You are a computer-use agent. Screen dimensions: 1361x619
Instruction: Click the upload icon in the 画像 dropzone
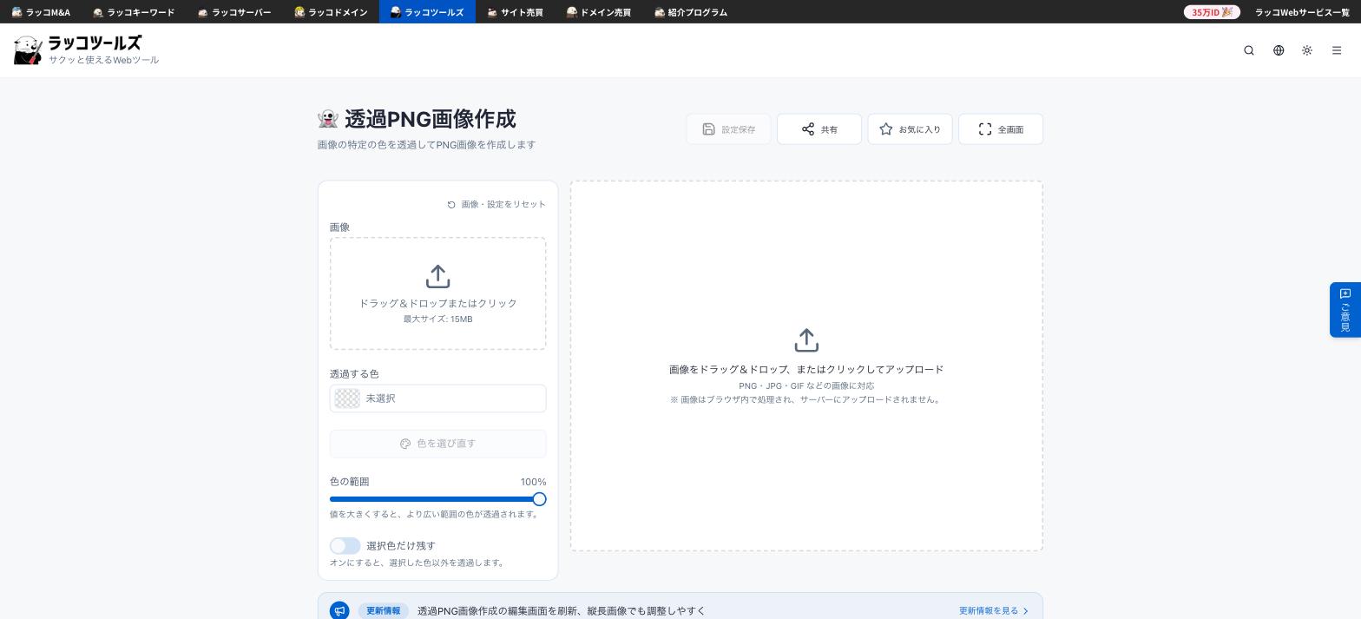tap(438, 277)
